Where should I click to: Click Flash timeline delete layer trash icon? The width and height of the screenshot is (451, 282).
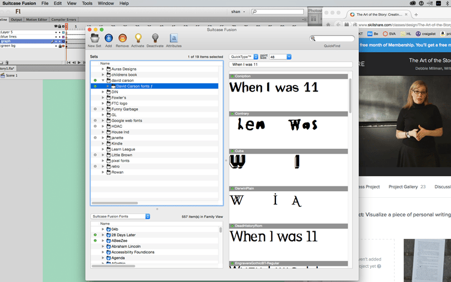click(x=7, y=63)
